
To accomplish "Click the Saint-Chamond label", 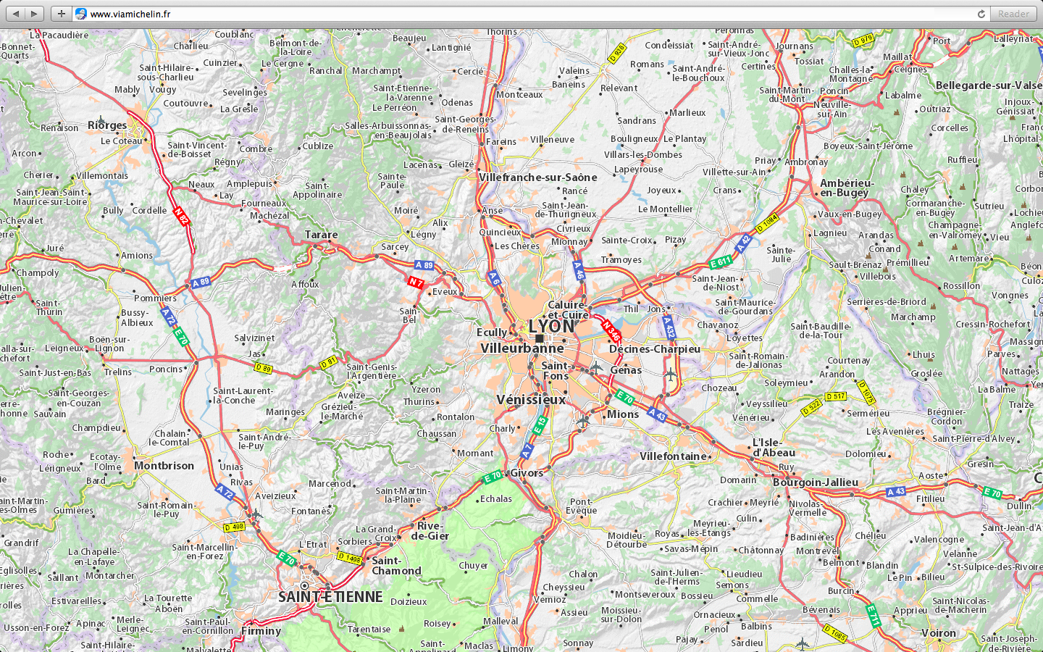I will 396,566.
